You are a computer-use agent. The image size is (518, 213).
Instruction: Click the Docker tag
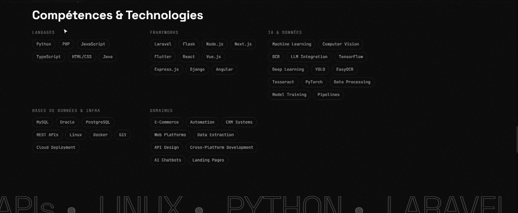point(101,135)
